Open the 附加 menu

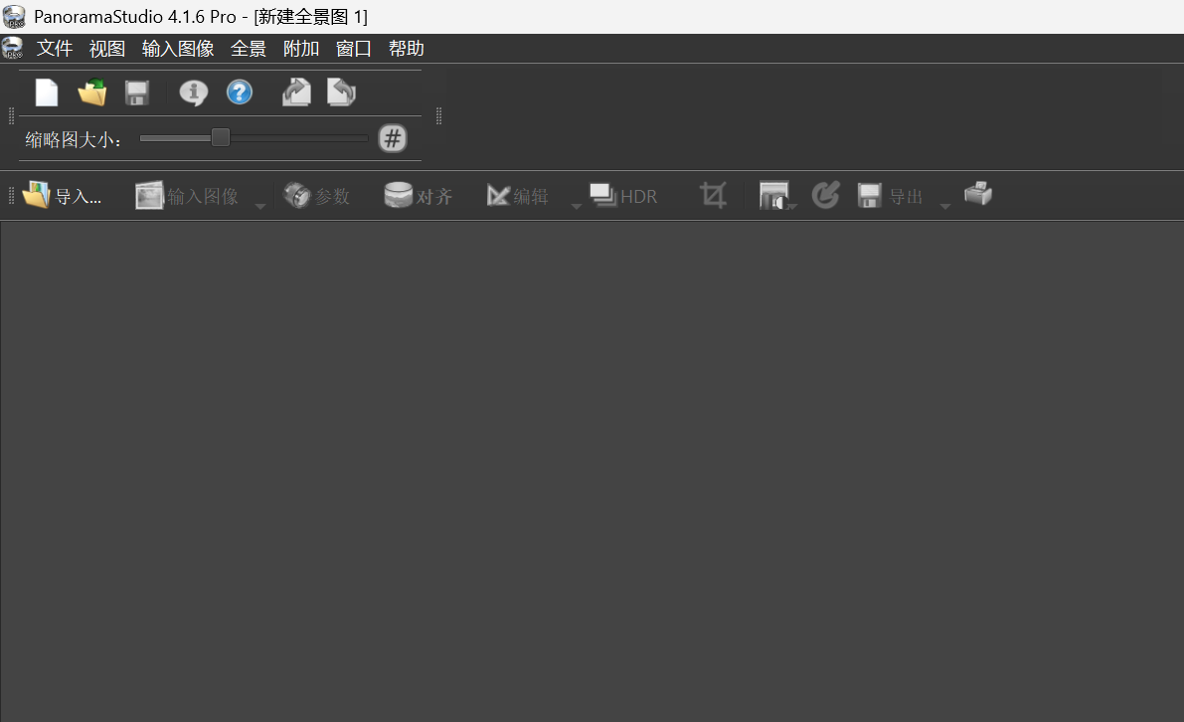point(300,48)
